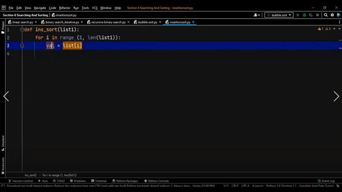
Task: Click the icon at far right of status bar
Action: coord(338,186)
